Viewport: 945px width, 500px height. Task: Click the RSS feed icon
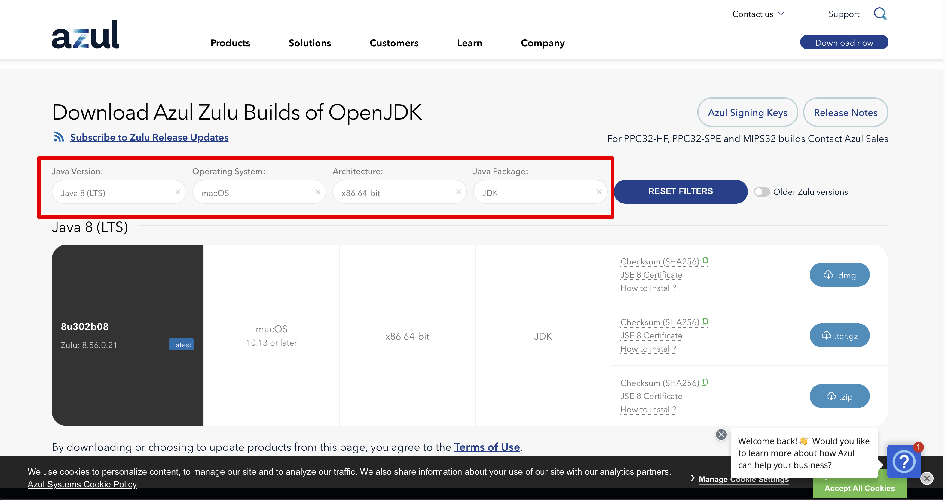[58, 137]
